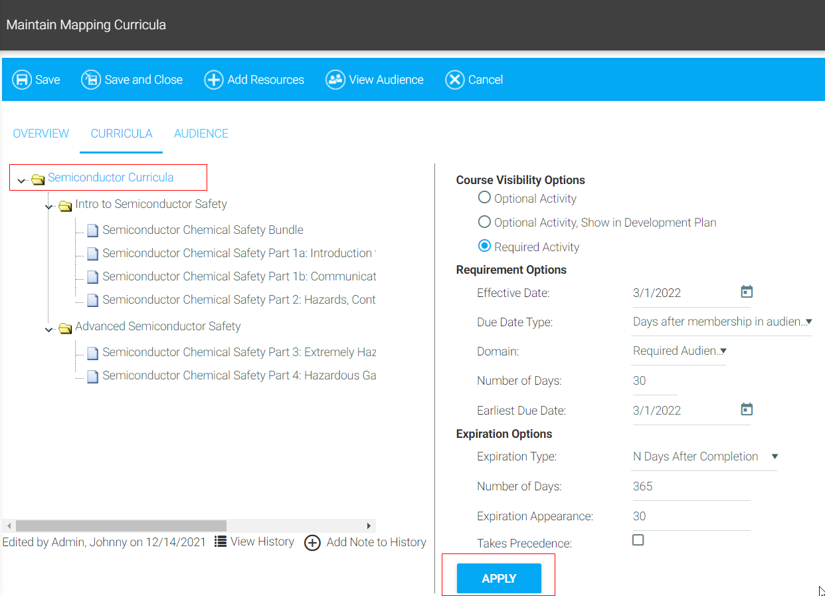Click the View History link
The image size is (825, 596).
point(262,542)
